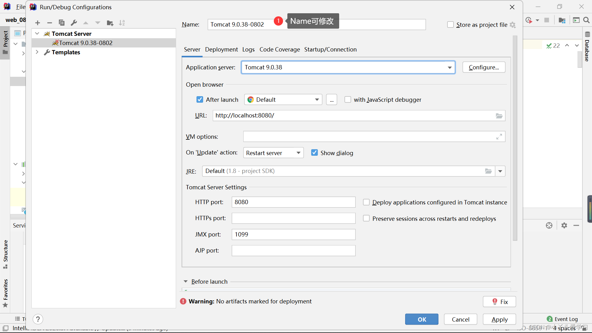Add a new configuration with plus icon
Image resolution: width=592 pixels, height=333 pixels.
(x=38, y=23)
